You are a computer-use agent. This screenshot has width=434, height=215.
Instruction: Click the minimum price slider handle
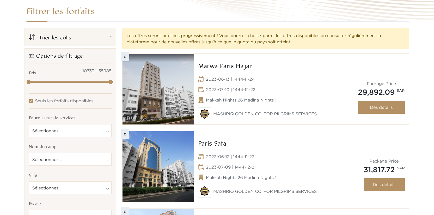[29, 82]
